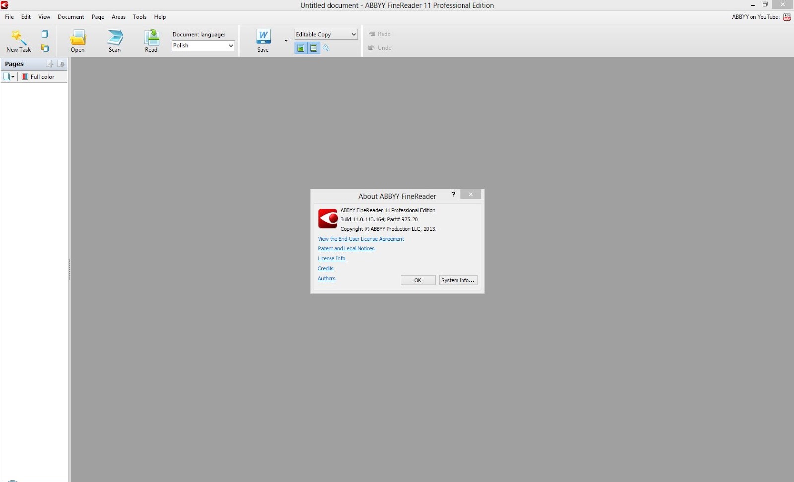The width and height of the screenshot is (794, 482).
Task: Open ABBYY YouTube channel icon
Action: point(787,17)
